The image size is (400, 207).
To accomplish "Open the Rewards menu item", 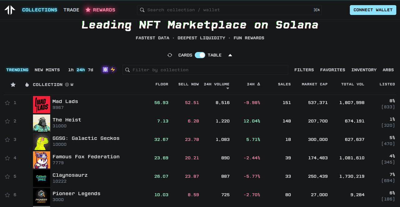I will [x=100, y=10].
